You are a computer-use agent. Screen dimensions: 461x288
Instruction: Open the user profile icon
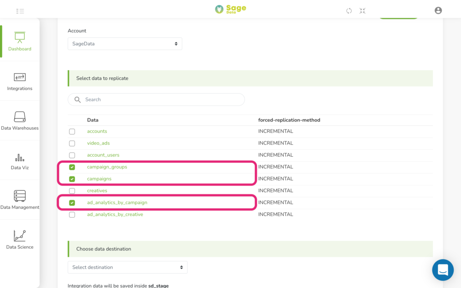click(438, 11)
